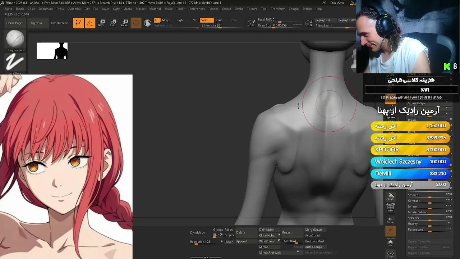
Task: Open the Preferences menu
Action: pos(197,9)
